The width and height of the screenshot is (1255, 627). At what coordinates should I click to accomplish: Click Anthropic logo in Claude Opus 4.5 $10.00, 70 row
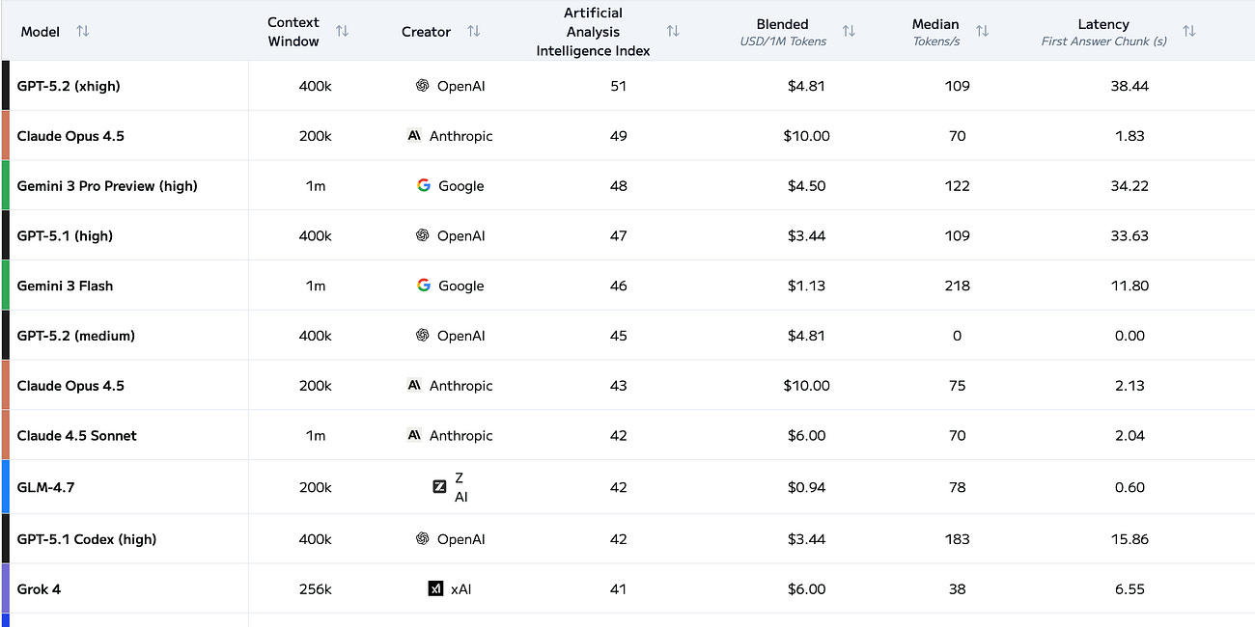click(x=414, y=136)
